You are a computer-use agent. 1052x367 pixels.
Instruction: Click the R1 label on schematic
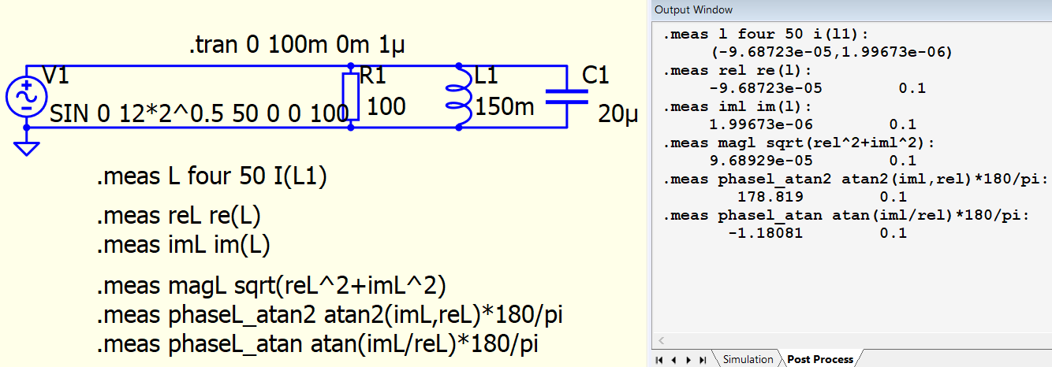pyautogui.click(x=373, y=76)
